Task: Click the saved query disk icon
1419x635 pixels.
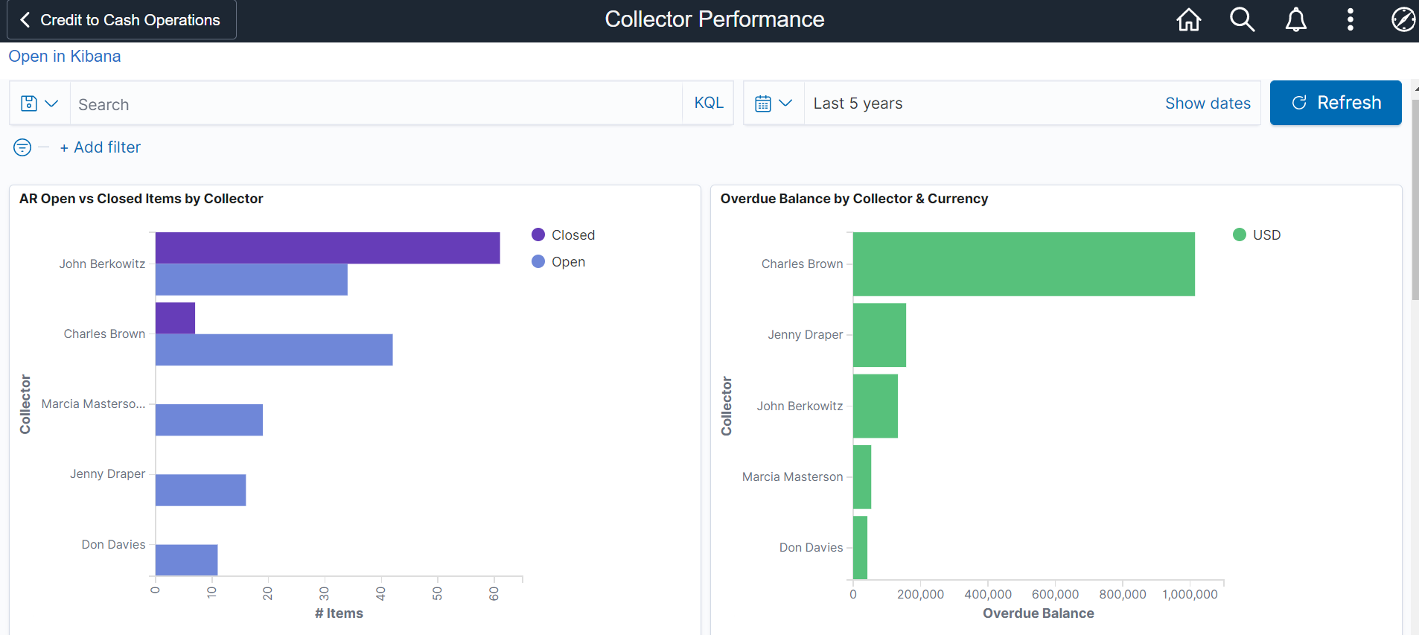Action: pos(29,103)
